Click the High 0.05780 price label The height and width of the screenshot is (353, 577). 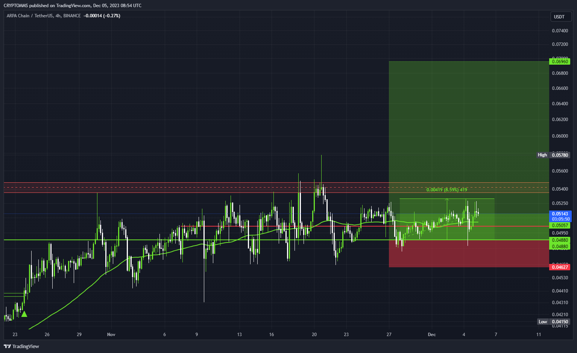point(554,155)
